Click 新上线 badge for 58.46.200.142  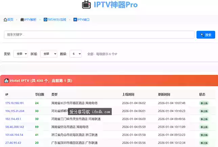pos(204,127)
